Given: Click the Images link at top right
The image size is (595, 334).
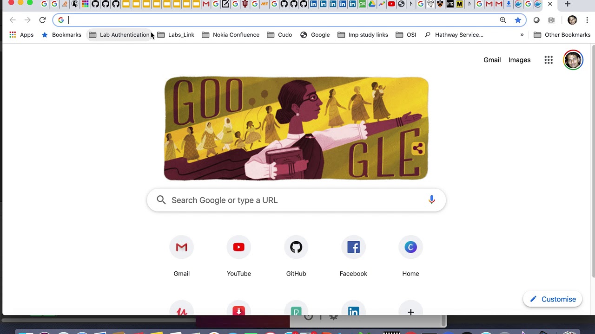Looking at the screenshot, I should coord(519,60).
